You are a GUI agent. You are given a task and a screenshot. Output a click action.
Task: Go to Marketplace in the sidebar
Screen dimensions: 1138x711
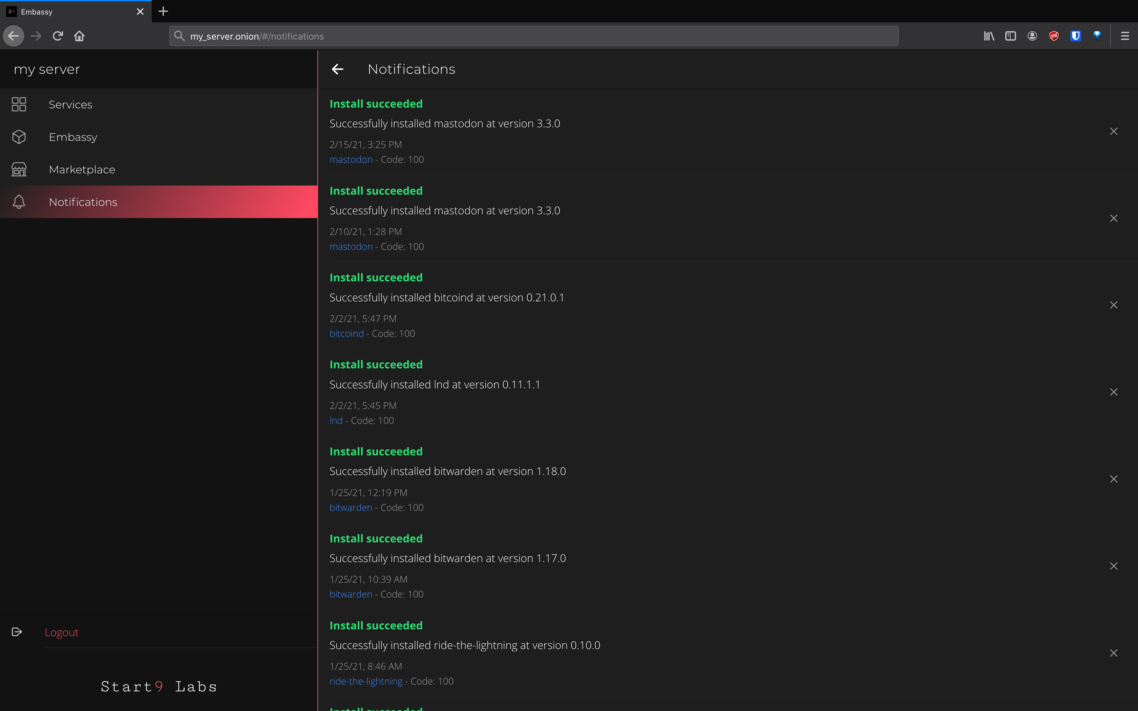pos(82,169)
